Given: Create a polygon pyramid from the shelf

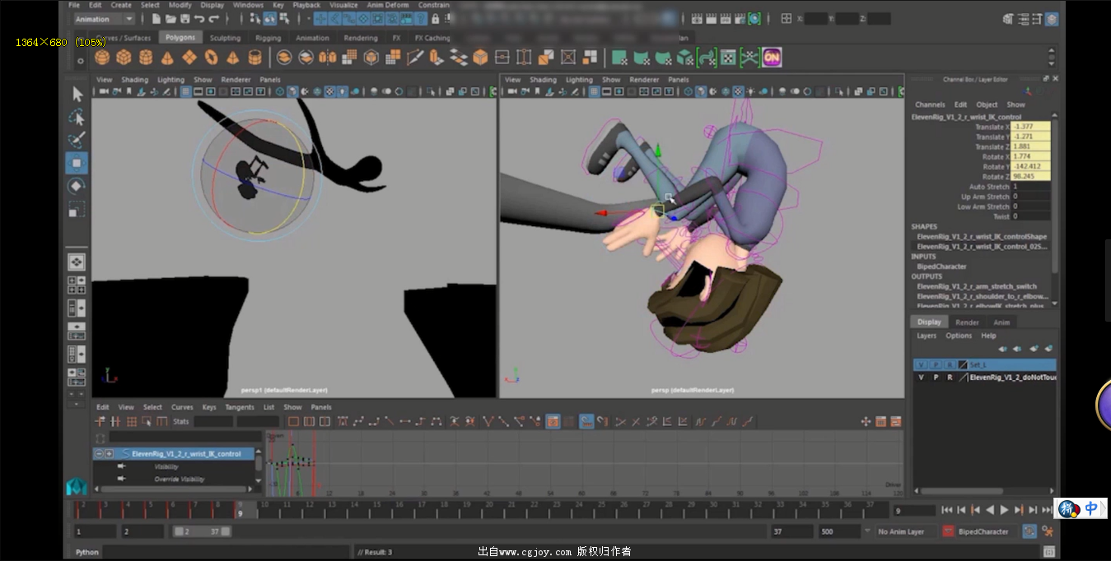Looking at the screenshot, I should tap(233, 58).
